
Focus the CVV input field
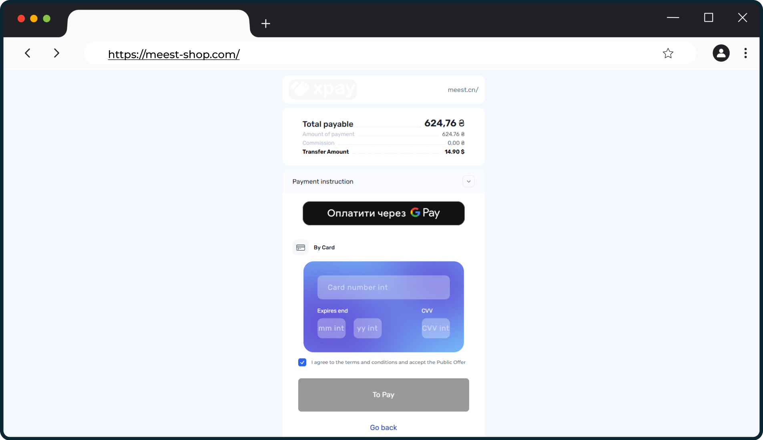pyautogui.click(x=436, y=328)
